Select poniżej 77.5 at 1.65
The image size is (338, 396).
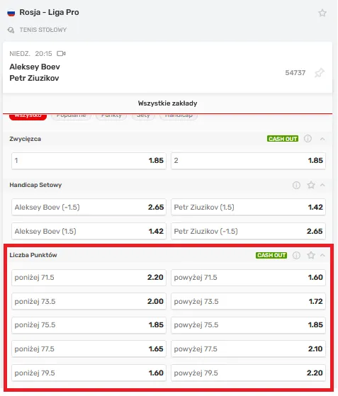pos(89,349)
